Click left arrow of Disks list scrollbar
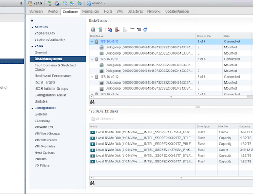Screen dimensions: 253x194 click(92, 178)
